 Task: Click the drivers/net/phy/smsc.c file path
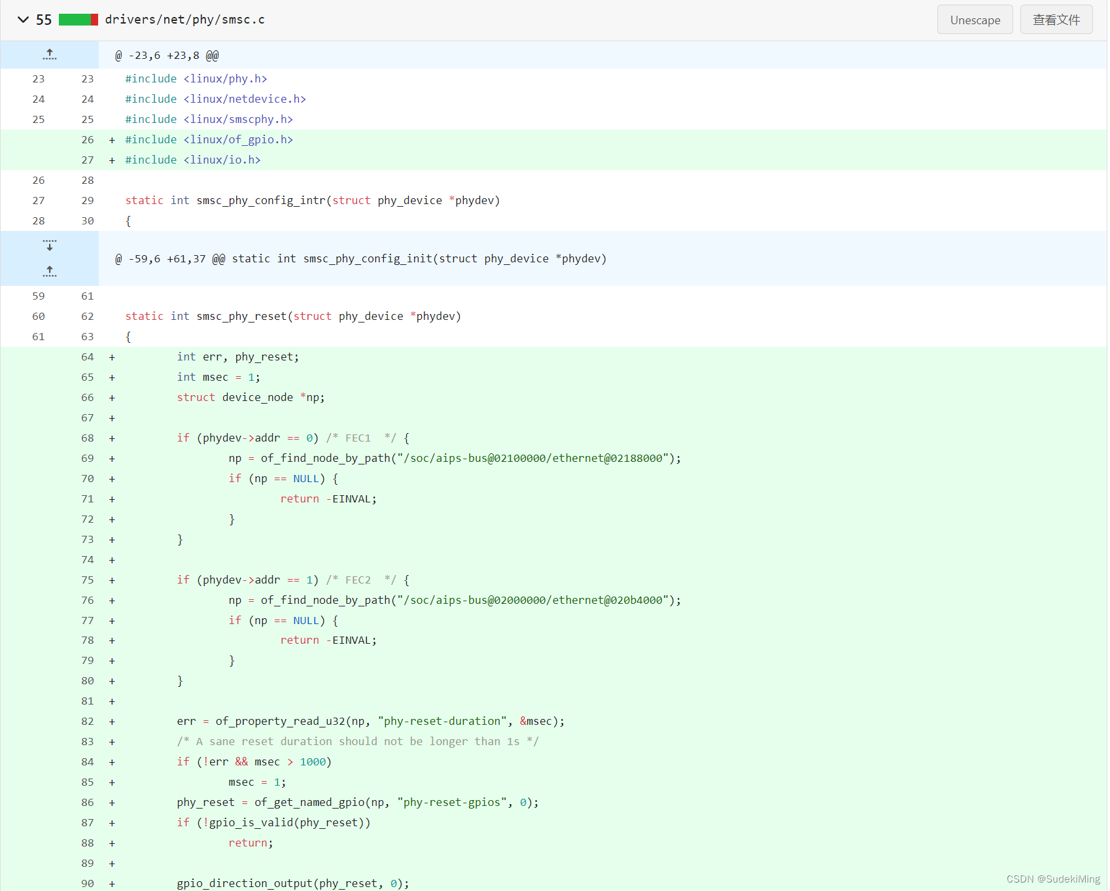pos(185,20)
